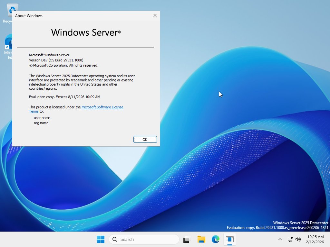Click the "Evaluation copy. Expires 8/11/2026" line
This screenshot has height=247, width=330.
click(64, 97)
